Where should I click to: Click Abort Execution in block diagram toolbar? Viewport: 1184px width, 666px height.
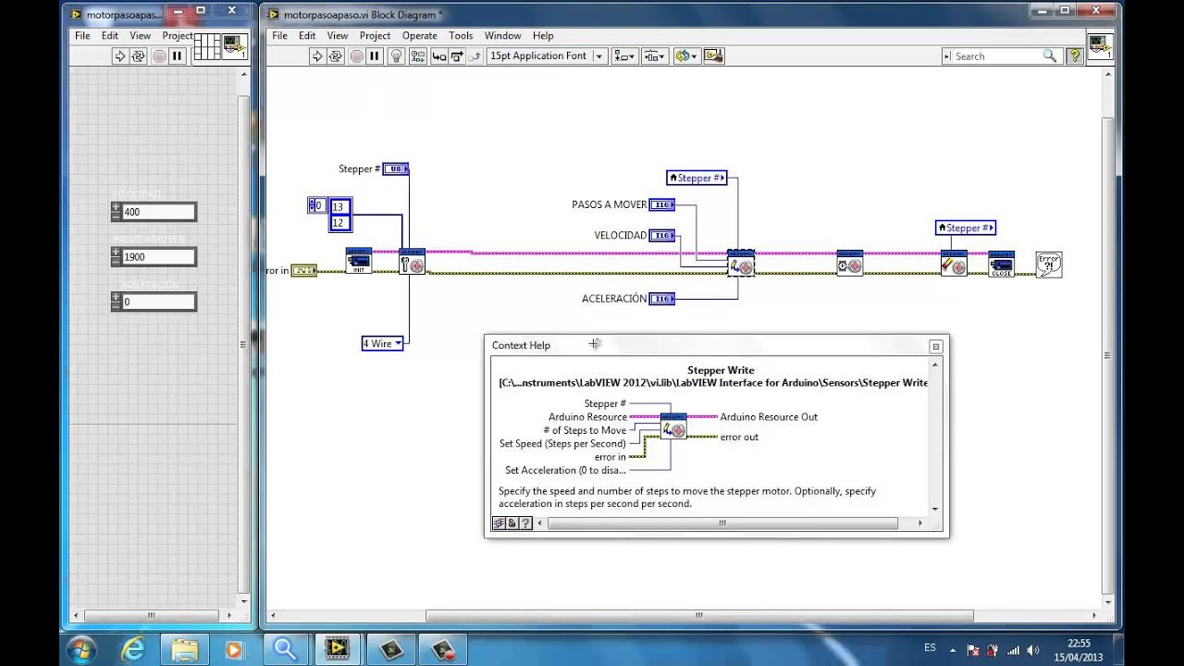(356, 56)
